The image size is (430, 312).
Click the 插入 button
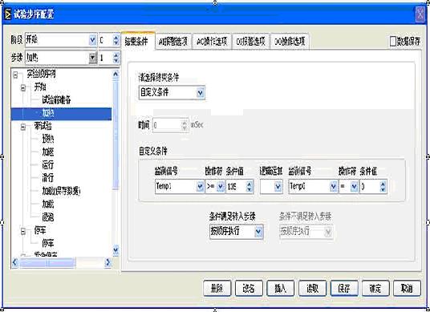[x=280, y=288]
